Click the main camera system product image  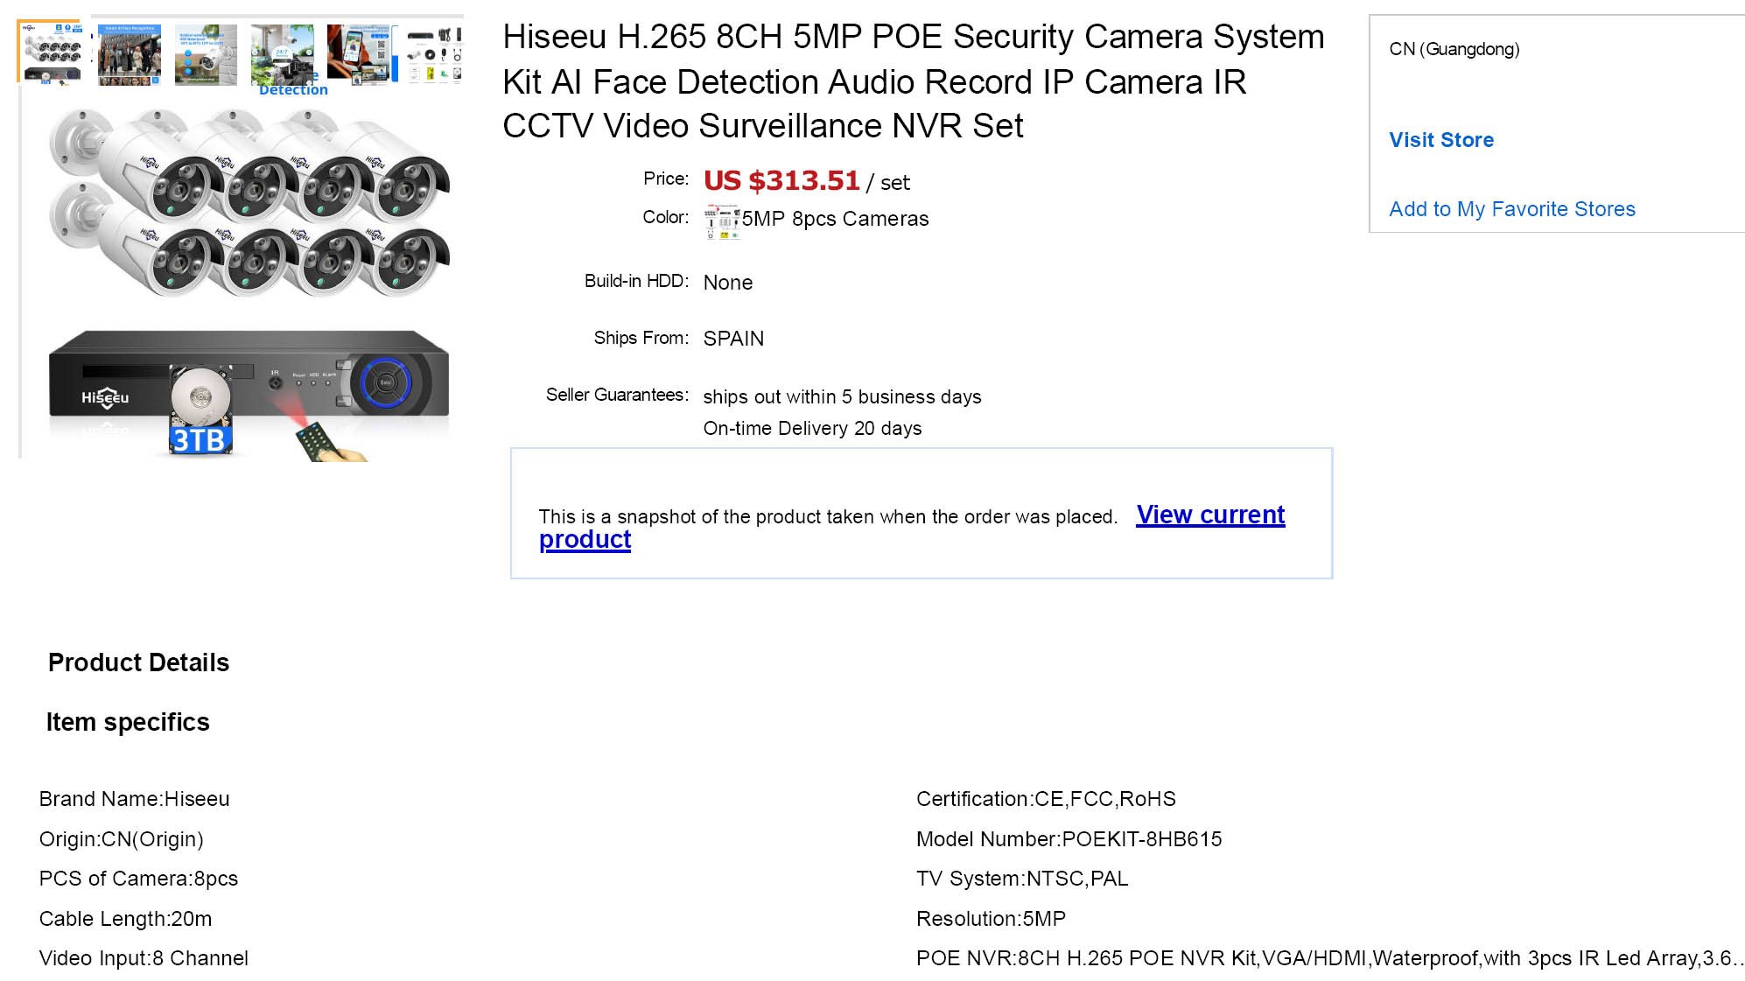coord(249,280)
